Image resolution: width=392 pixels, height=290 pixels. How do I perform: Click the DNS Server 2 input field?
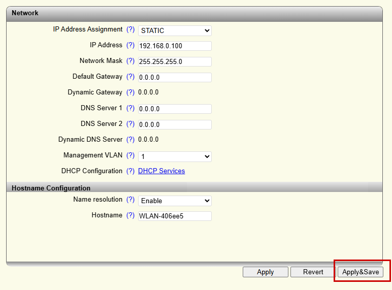click(x=175, y=125)
